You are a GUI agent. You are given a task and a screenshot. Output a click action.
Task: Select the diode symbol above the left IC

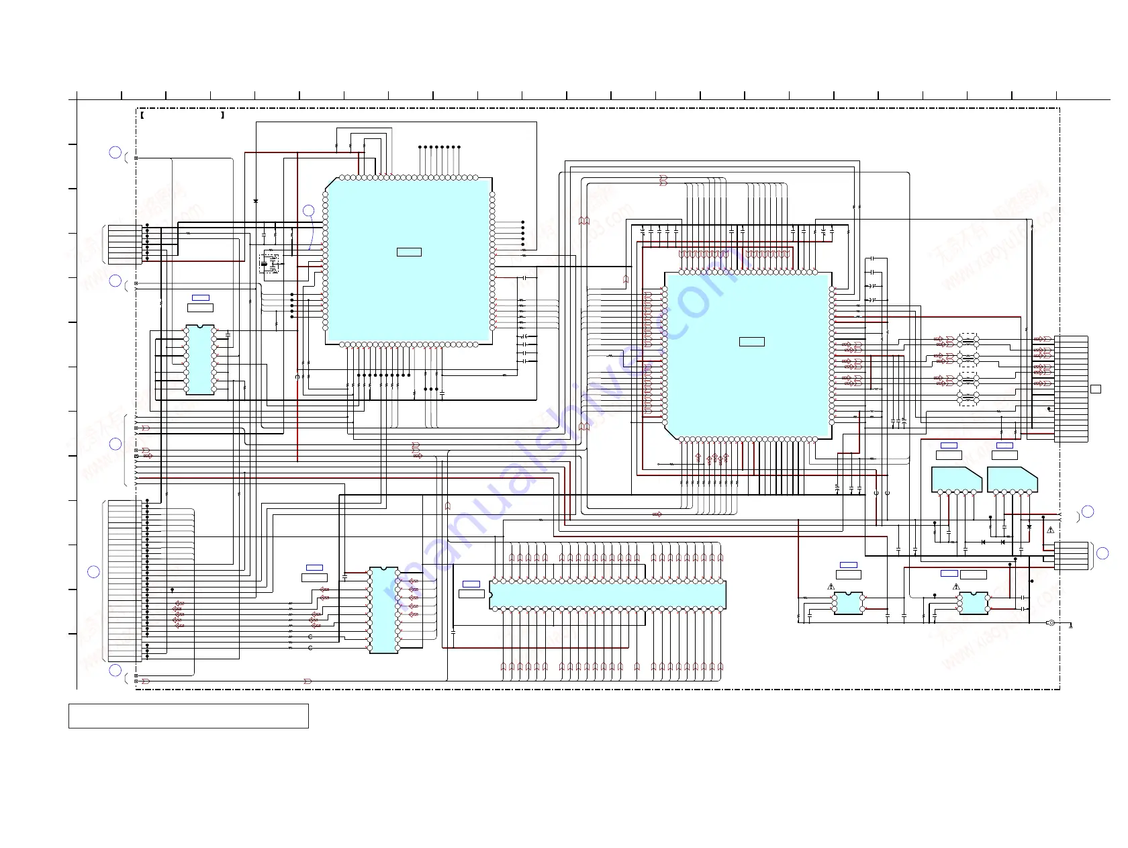[256, 201]
